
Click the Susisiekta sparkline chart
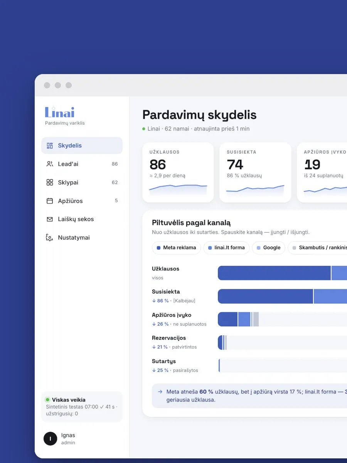255,190
